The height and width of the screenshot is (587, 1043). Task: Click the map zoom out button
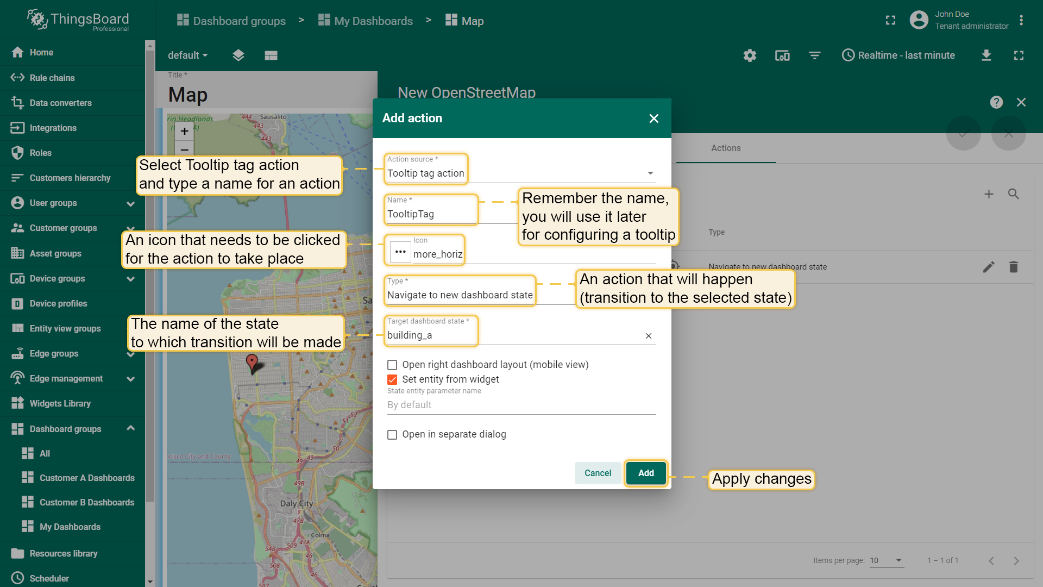pos(185,149)
